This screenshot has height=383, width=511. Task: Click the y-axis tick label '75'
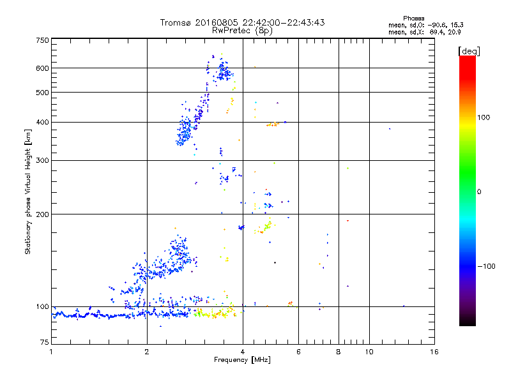(45, 342)
